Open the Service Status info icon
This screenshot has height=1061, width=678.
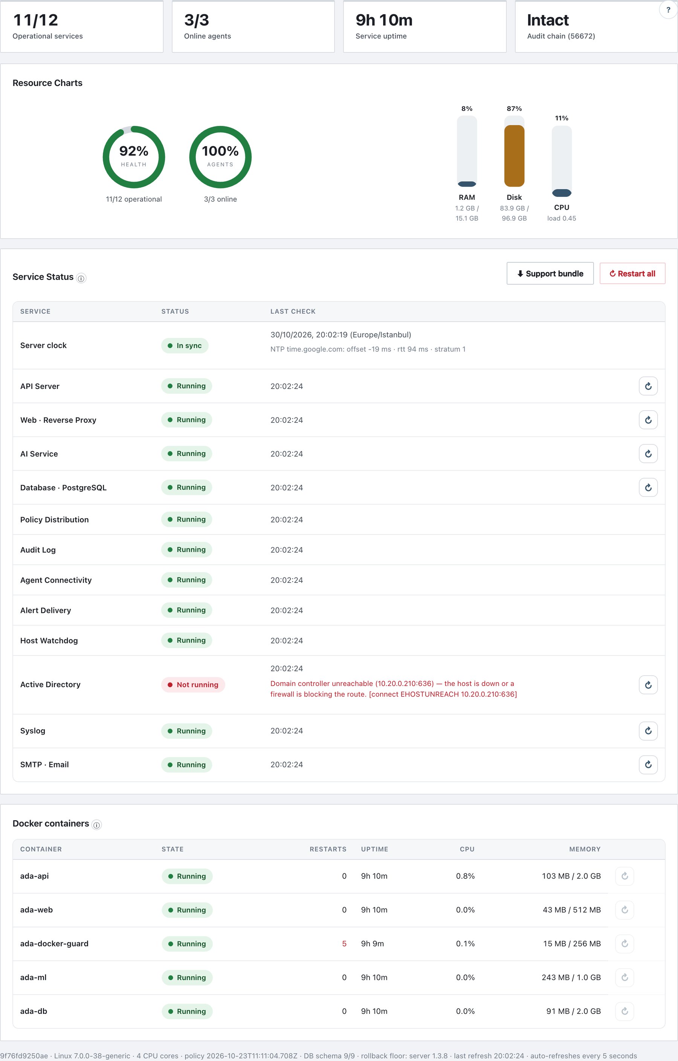(x=81, y=278)
